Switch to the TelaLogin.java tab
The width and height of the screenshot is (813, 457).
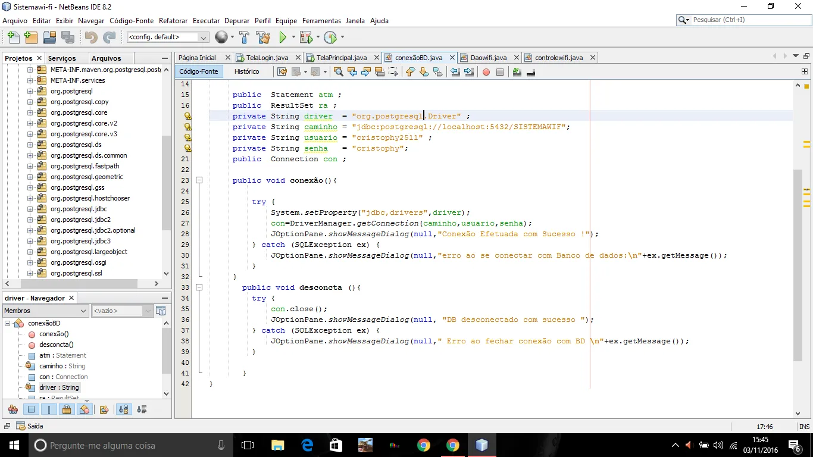267,58
